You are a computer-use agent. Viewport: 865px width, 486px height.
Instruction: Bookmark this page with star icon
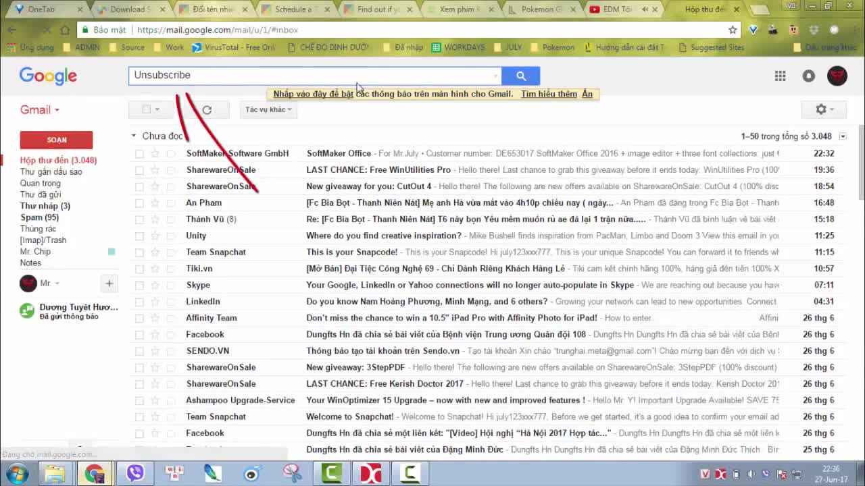tap(733, 30)
